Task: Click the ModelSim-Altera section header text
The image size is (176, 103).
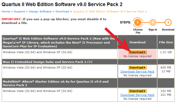Action: point(56,83)
